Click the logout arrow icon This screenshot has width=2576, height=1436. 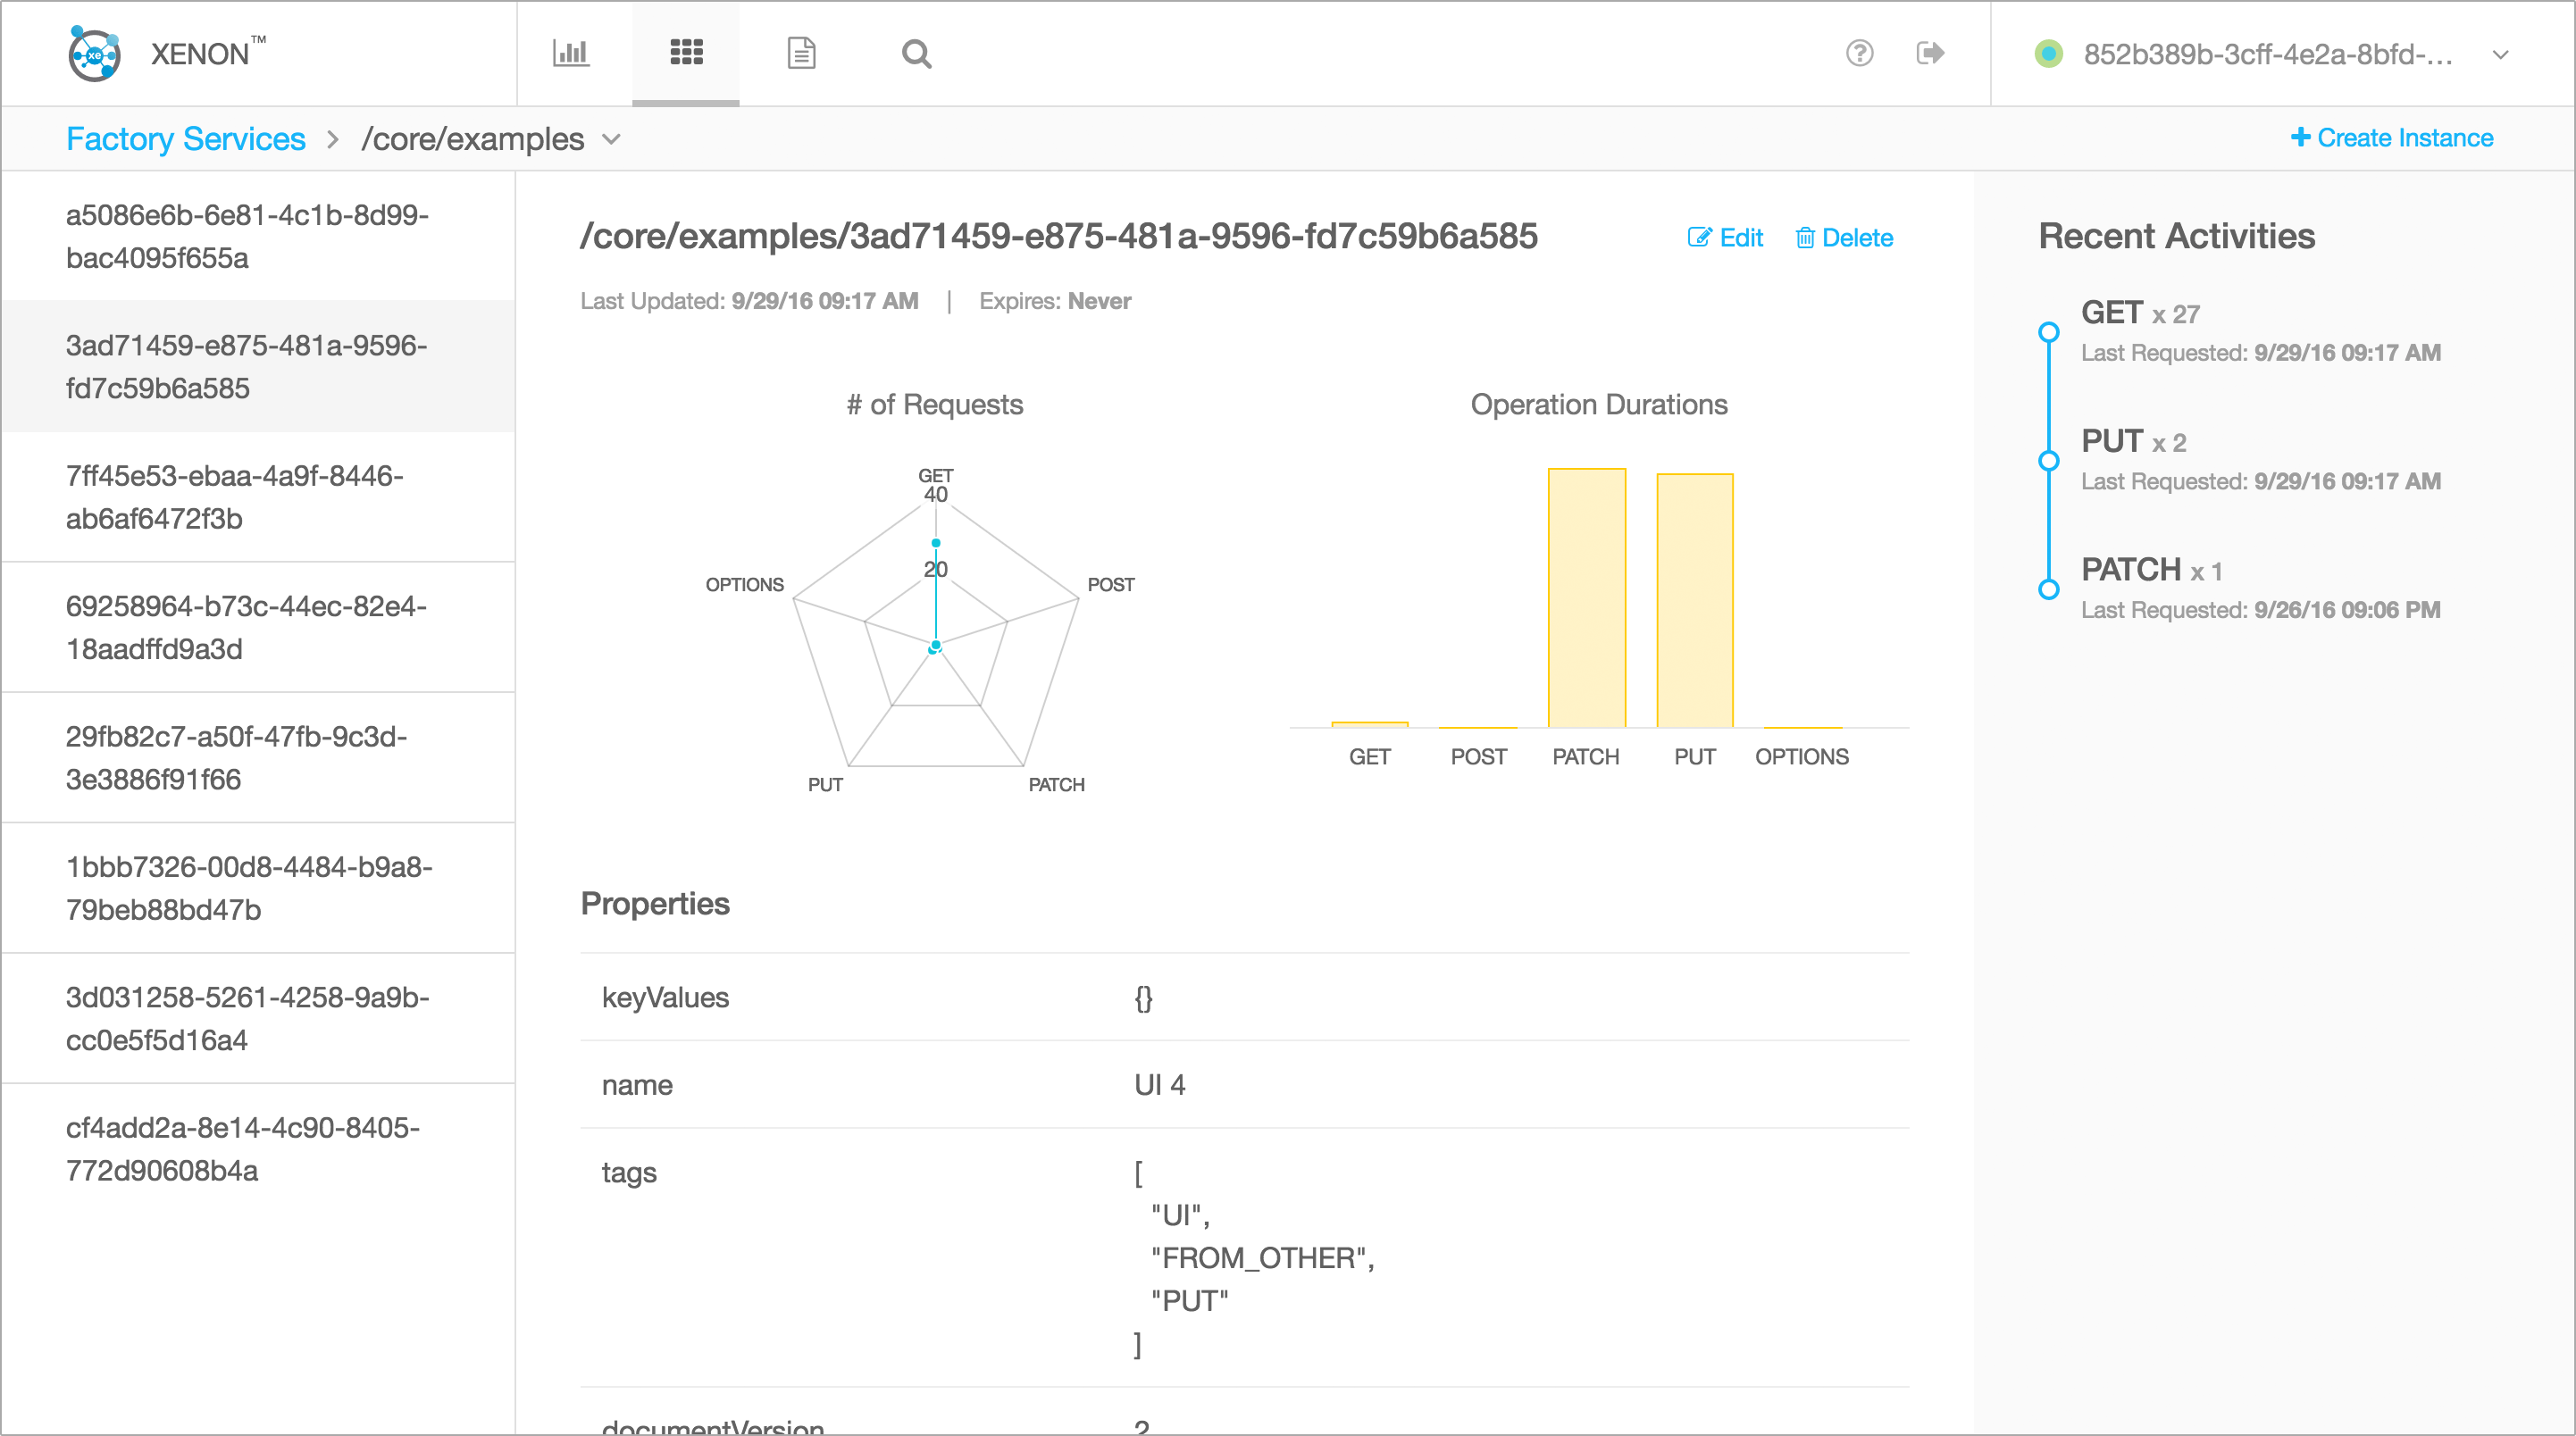(1930, 52)
